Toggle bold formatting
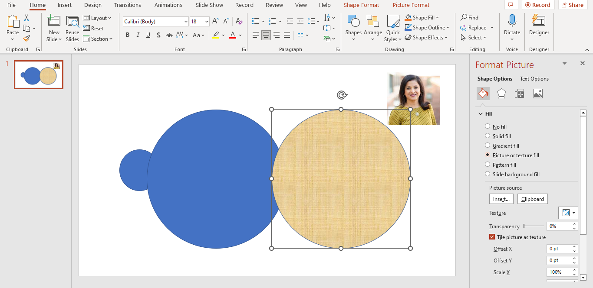 coord(127,35)
